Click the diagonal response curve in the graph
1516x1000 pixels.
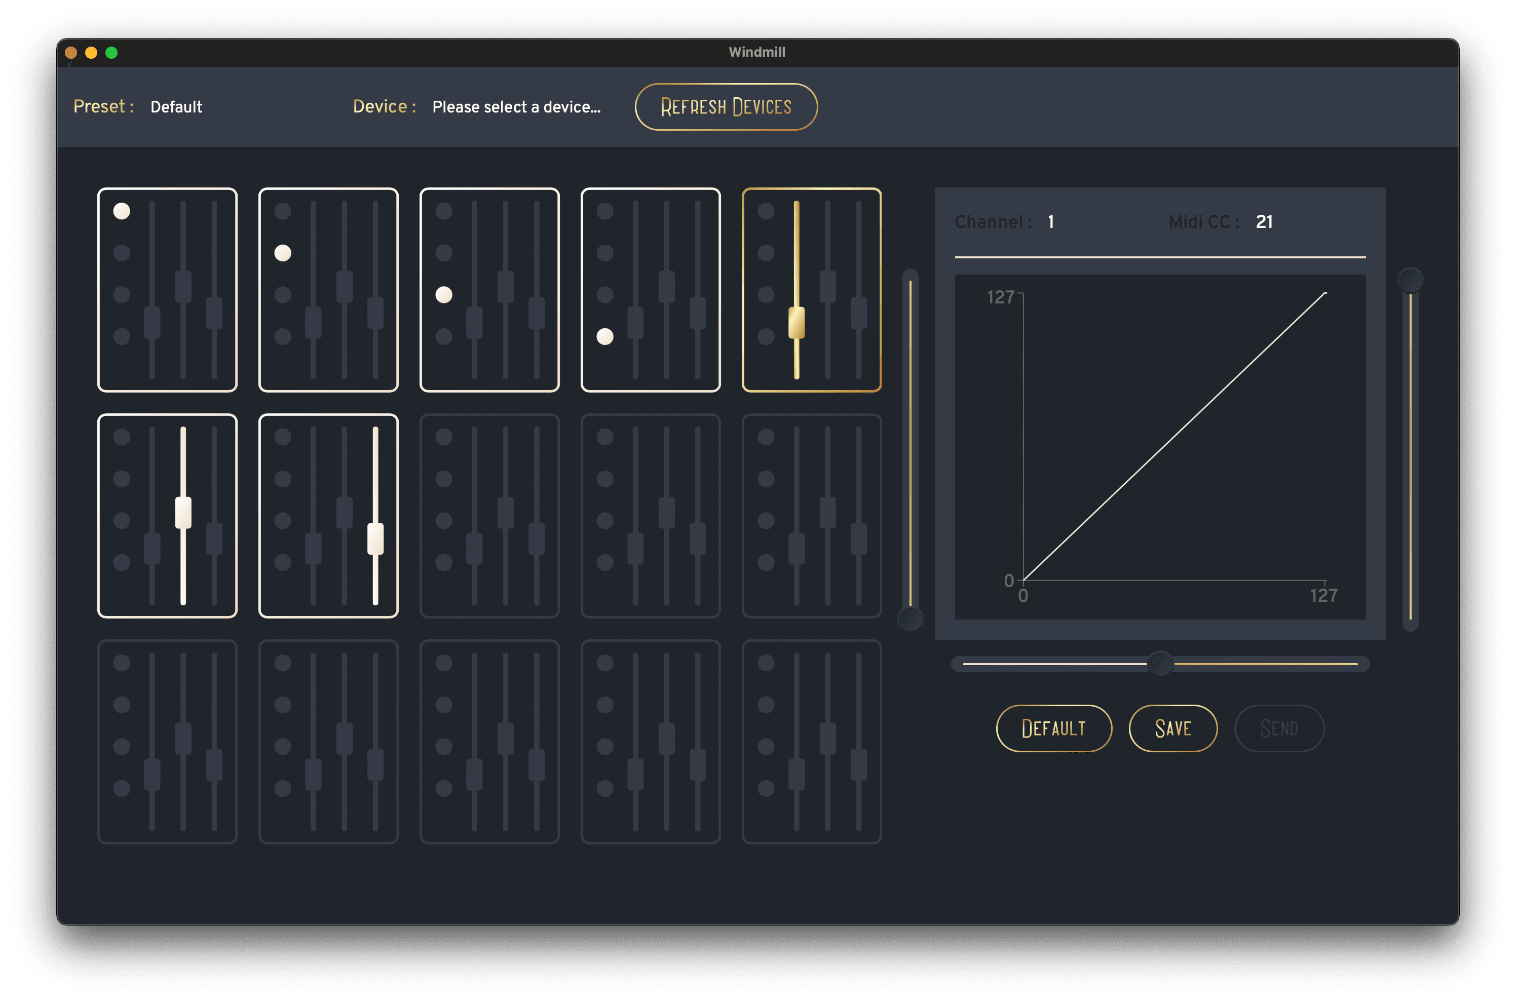point(1175,436)
